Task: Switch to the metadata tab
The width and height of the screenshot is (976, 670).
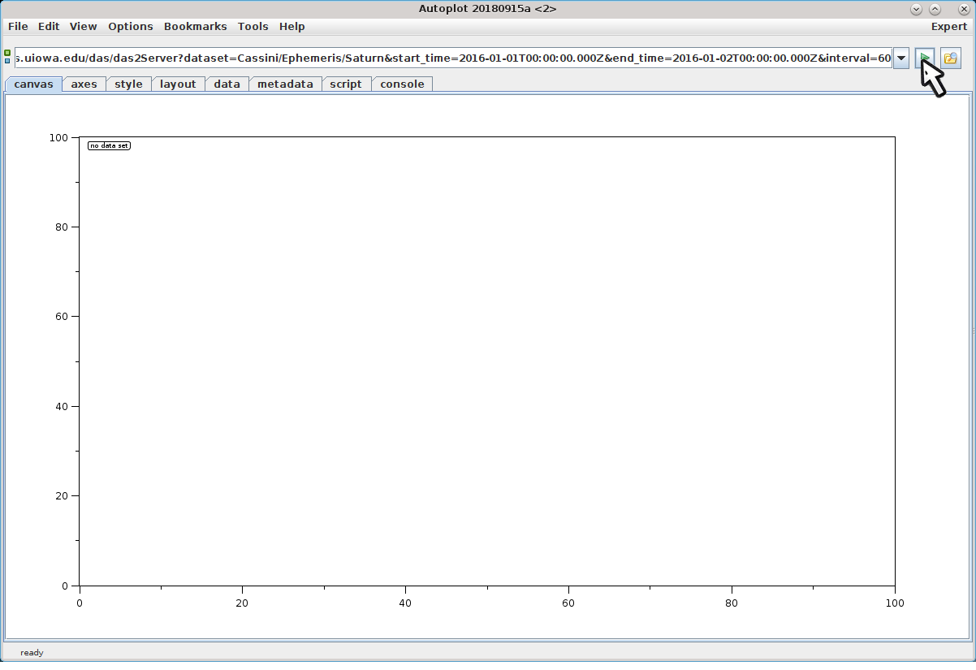Action: pos(285,84)
